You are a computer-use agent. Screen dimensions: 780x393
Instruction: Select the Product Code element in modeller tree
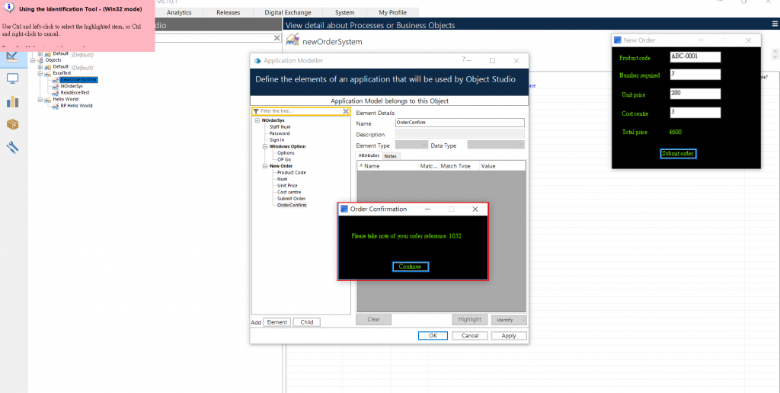pos(292,173)
